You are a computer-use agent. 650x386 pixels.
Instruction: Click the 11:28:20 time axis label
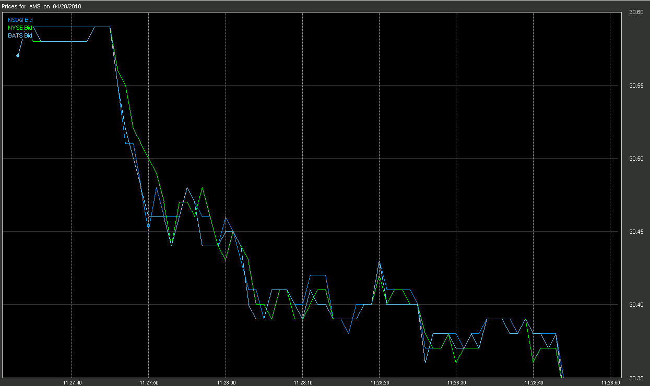tap(380, 382)
